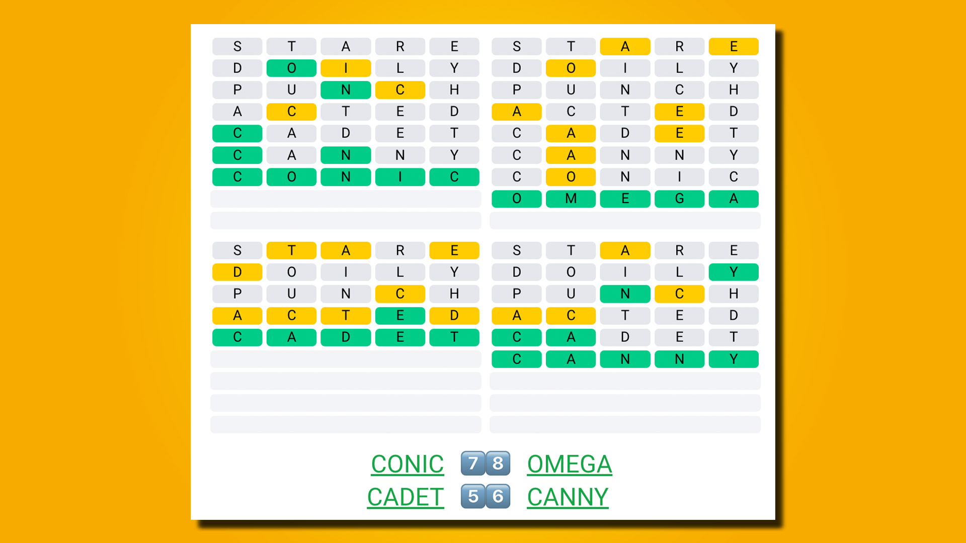Expand the CONIC word link

pyautogui.click(x=406, y=464)
